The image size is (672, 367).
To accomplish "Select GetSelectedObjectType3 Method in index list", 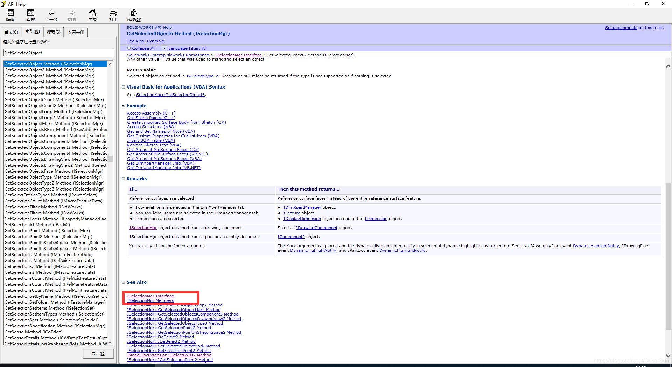I will click(x=54, y=189).
